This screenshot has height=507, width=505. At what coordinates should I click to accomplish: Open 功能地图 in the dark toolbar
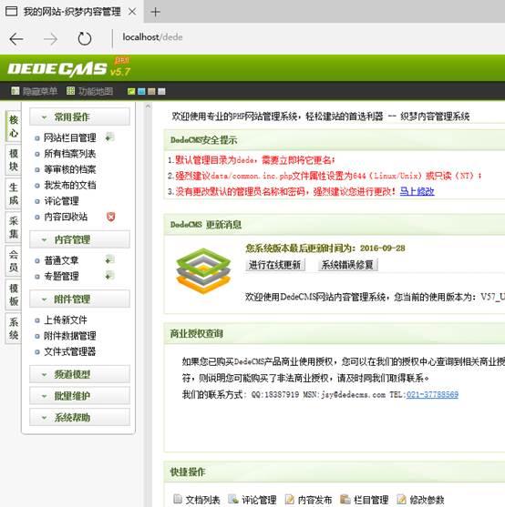[x=89, y=91]
